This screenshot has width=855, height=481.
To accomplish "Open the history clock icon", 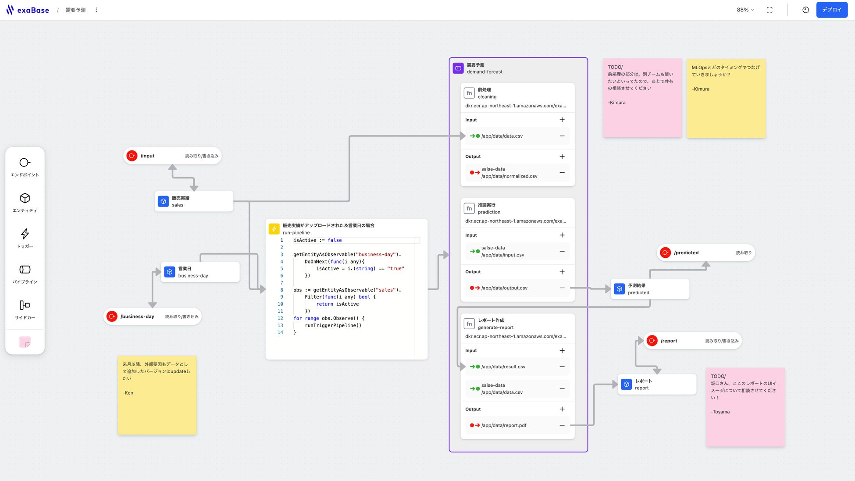I will 805,10.
